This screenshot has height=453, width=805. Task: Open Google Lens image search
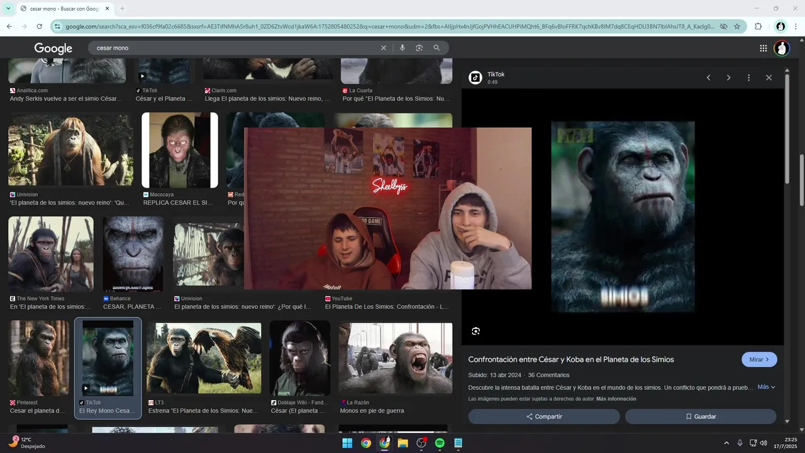419,48
